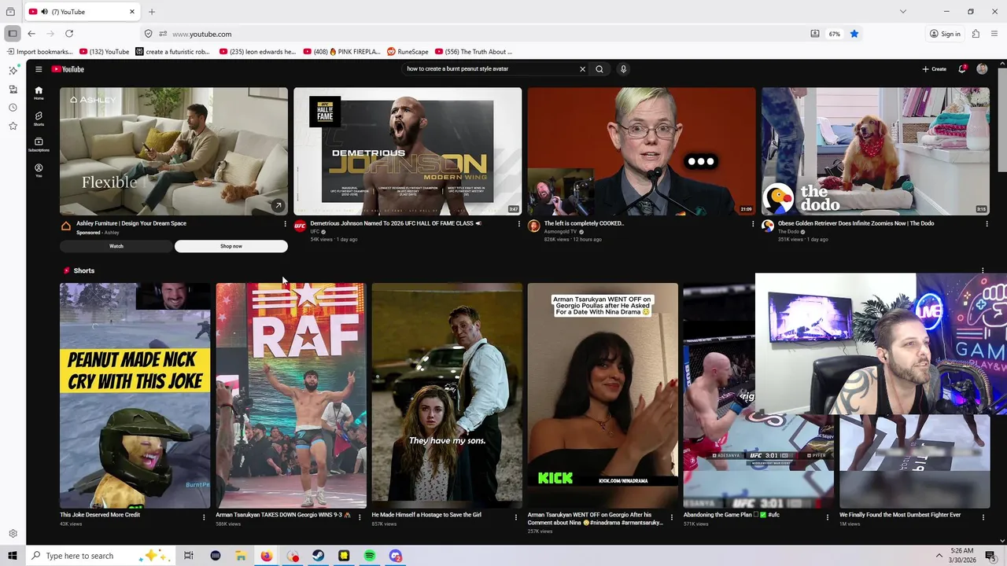The height and width of the screenshot is (566, 1007).
Task: Open more options for Ashley Furniture ad
Action: point(285,224)
